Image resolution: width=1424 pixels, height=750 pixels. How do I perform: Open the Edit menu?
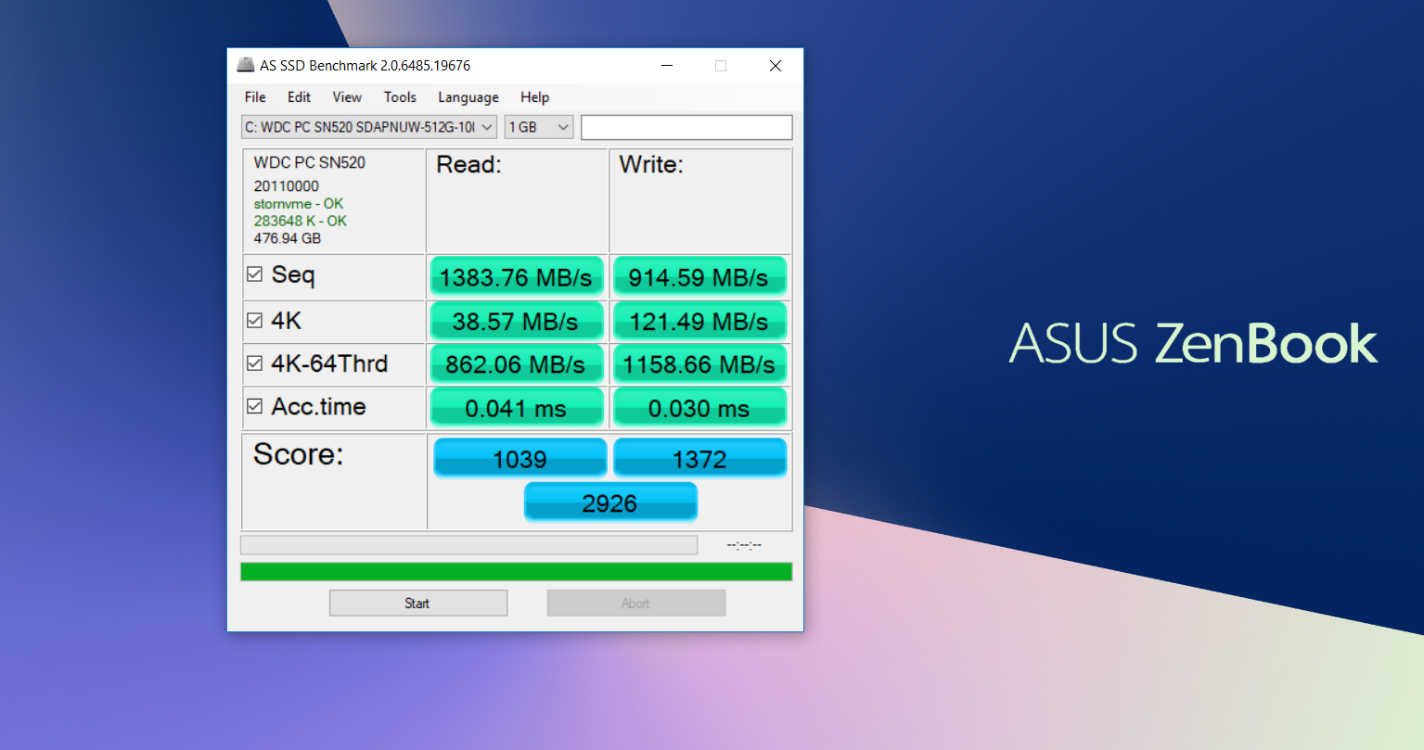coord(299,97)
